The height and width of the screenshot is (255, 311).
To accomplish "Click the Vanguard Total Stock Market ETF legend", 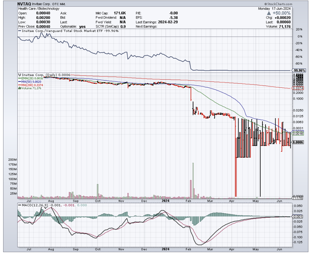I will [x=68, y=31].
